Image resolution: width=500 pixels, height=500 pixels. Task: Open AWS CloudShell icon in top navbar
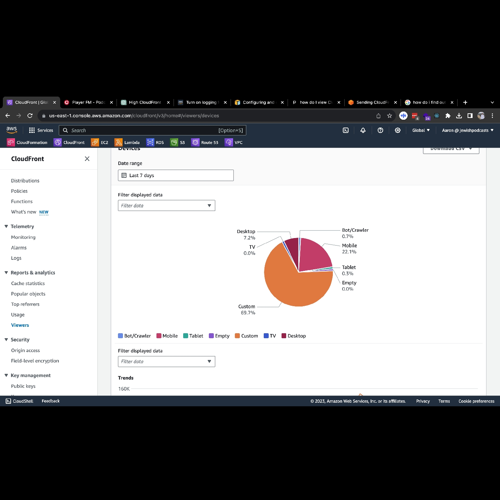(x=345, y=130)
